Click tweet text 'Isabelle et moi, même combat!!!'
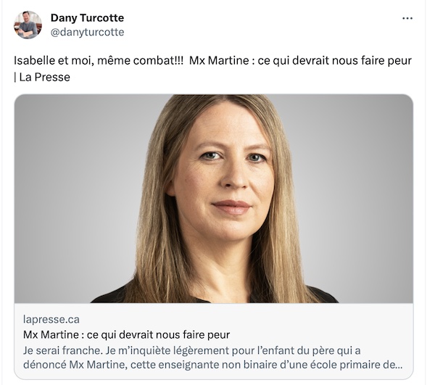Image resolution: width=435 pixels, height=385 pixels. (99, 60)
